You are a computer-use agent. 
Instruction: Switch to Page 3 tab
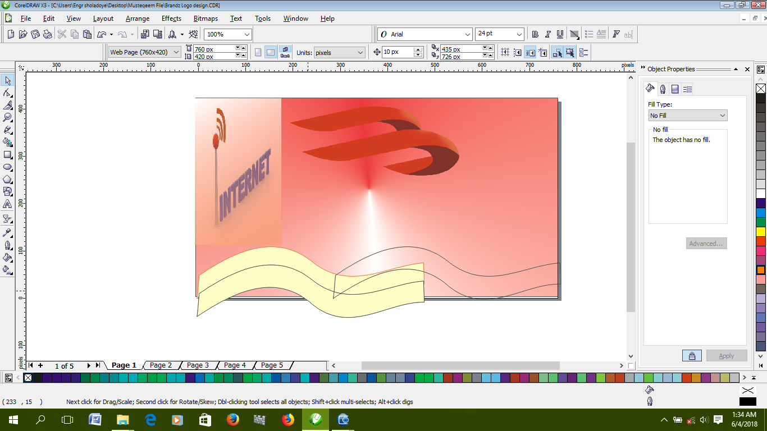(x=198, y=365)
